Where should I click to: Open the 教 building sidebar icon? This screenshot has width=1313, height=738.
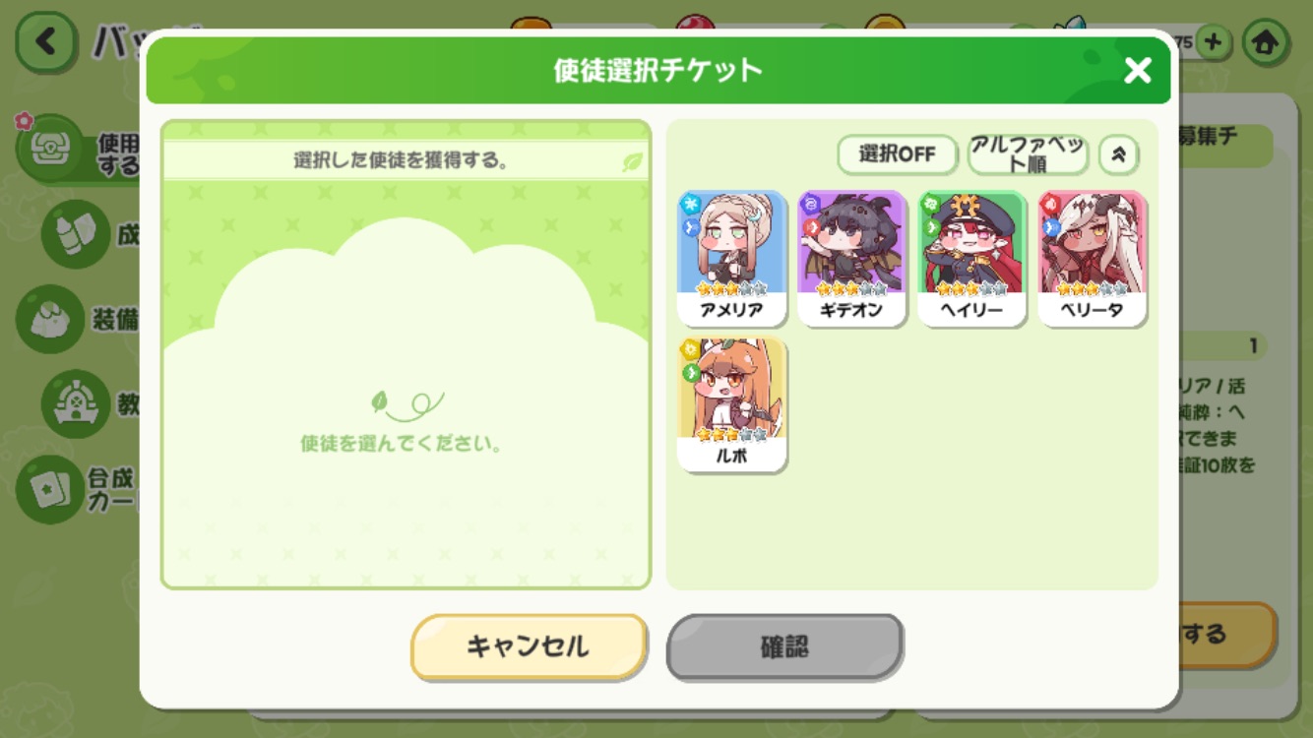(x=77, y=403)
